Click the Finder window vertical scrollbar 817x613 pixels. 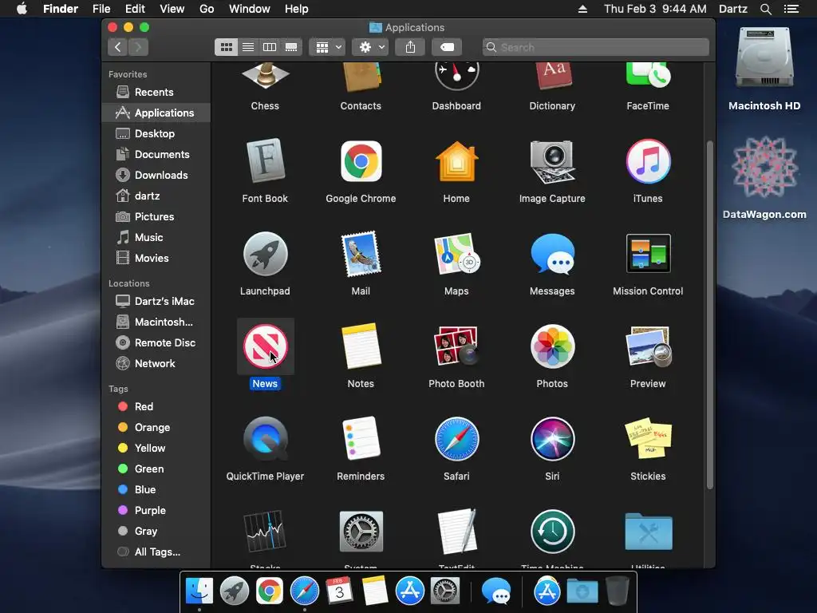pos(709,314)
